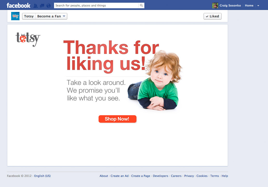Click Craig Sosonko's profile picture
Screen dimensions: 268x187
(x=215, y=5)
